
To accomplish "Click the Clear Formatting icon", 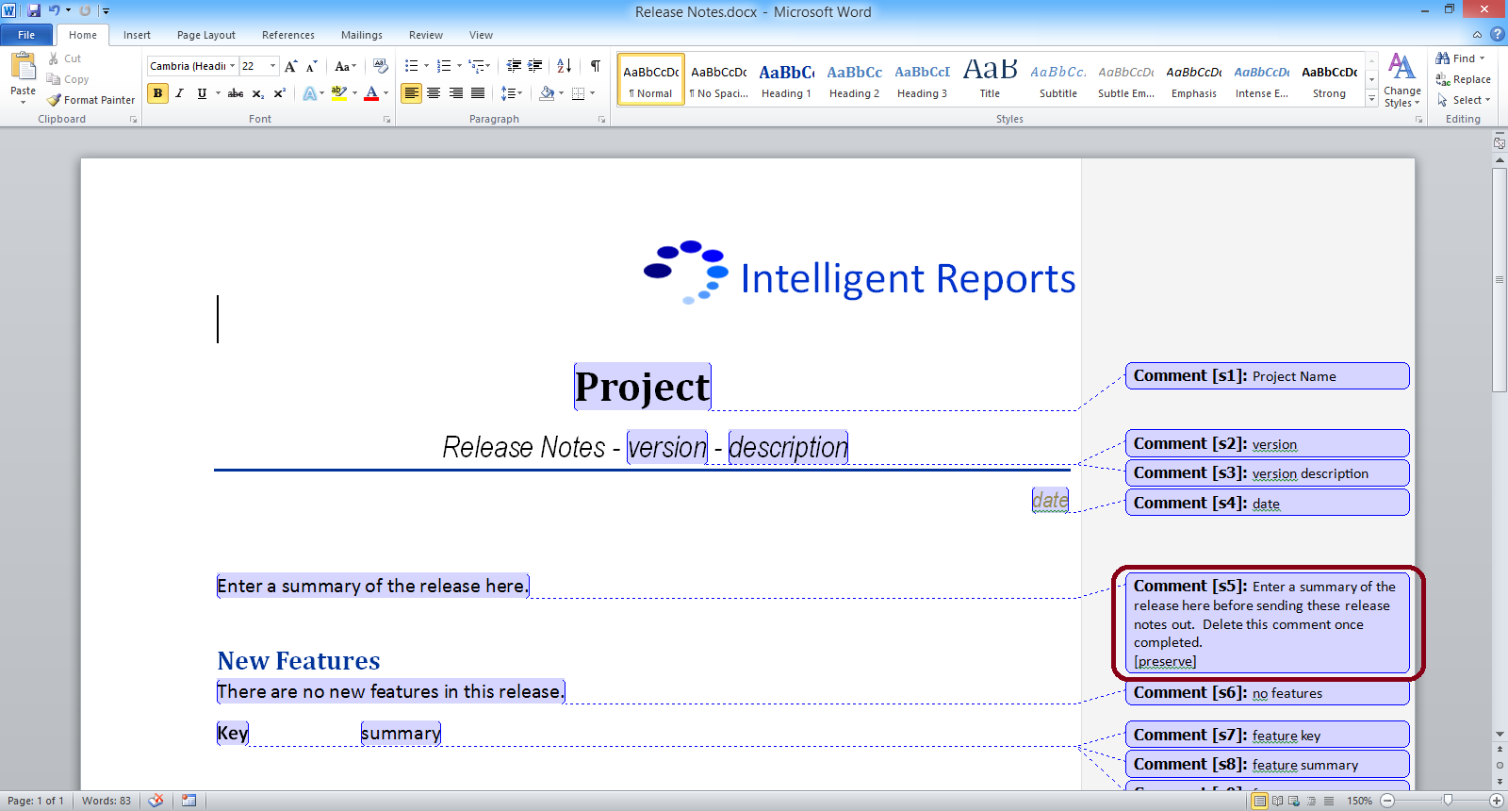I will (380, 66).
